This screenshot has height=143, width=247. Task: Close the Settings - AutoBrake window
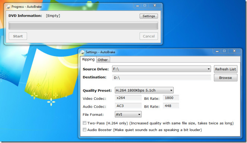tap(234, 51)
